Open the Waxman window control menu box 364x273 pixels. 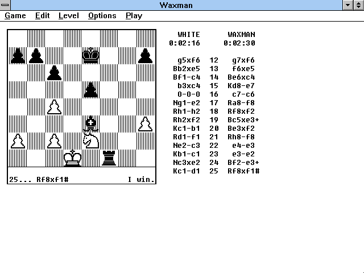click(x=5, y=5)
